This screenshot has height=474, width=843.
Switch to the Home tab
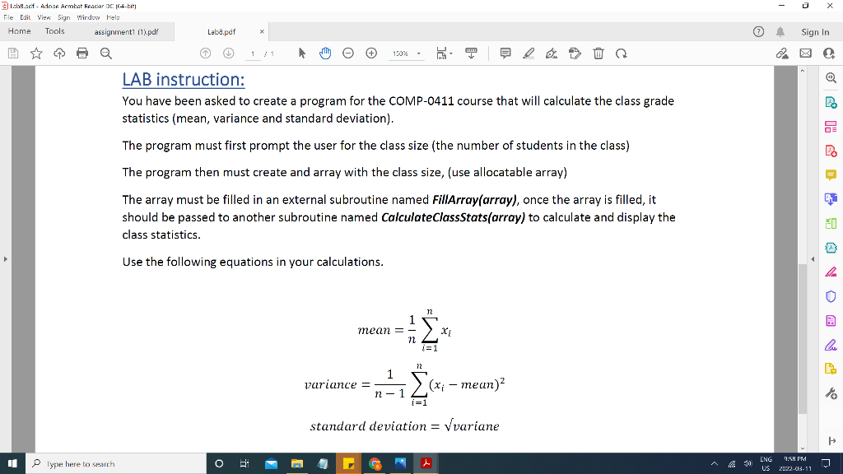pos(20,31)
